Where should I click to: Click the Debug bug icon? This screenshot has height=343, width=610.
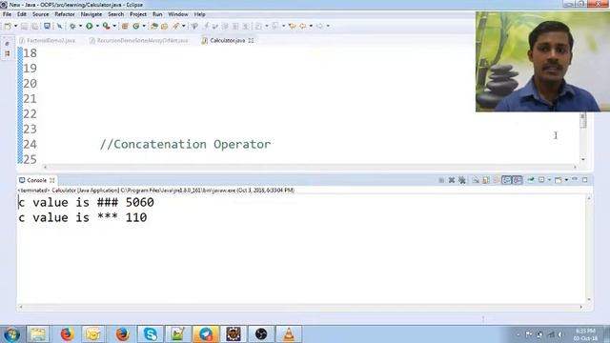pos(72,26)
